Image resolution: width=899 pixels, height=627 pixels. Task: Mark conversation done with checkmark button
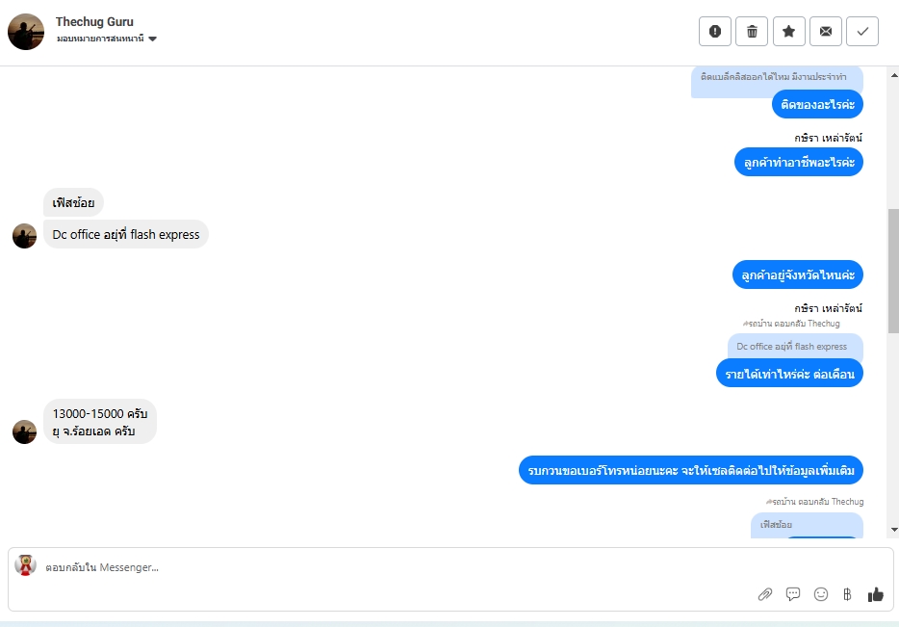[862, 31]
